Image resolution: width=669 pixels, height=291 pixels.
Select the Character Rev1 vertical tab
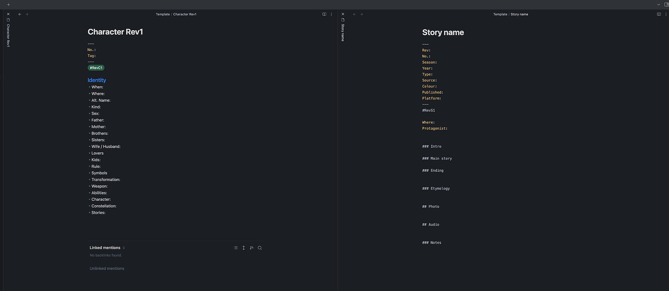click(8, 34)
